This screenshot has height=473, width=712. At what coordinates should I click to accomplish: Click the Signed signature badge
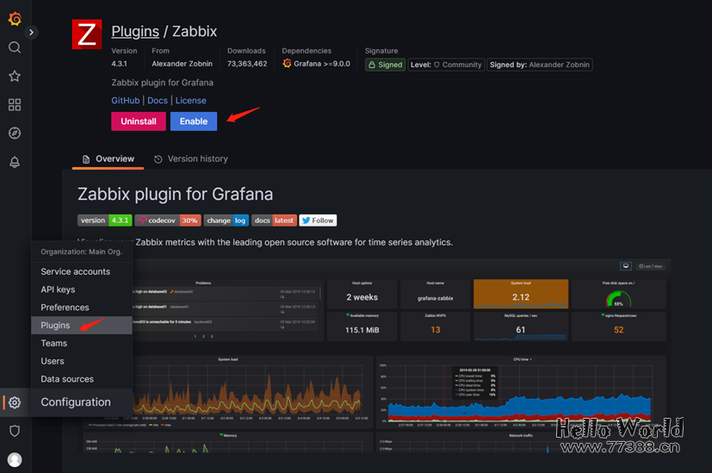385,65
